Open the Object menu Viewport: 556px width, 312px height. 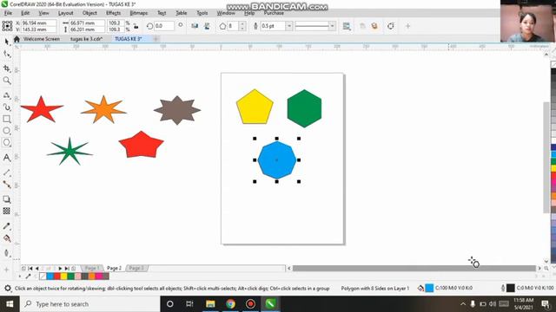89,13
